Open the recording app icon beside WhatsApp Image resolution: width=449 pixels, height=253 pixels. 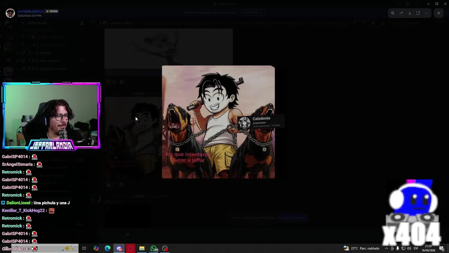coord(165,248)
